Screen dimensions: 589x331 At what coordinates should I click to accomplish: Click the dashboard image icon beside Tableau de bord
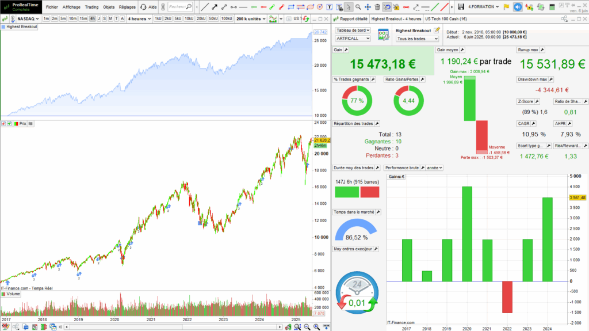pyautogui.click(x=383, y=35)
